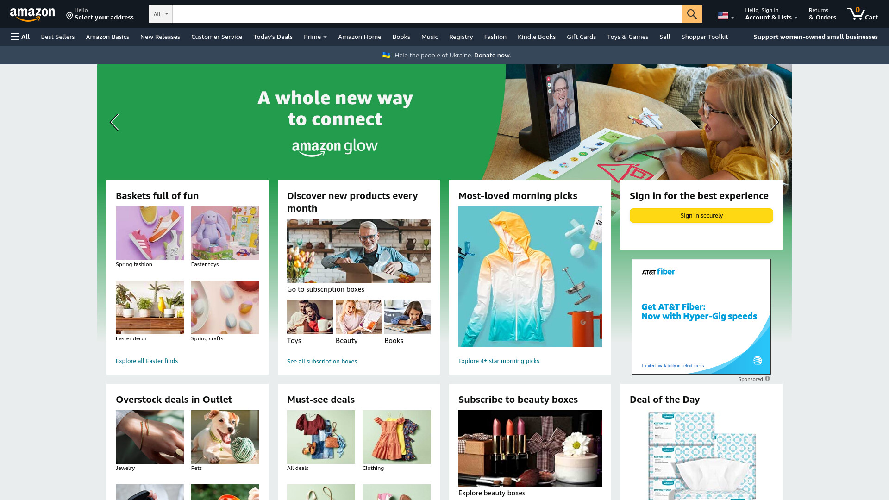Click Support women-owned small businesses link
889x500 pixels.
(x=815, y=37)
